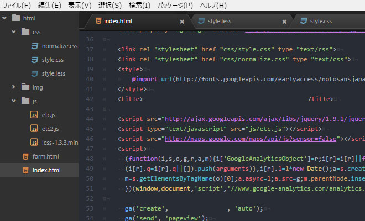Collapse the js folder chevron

(x=14, y=101)
